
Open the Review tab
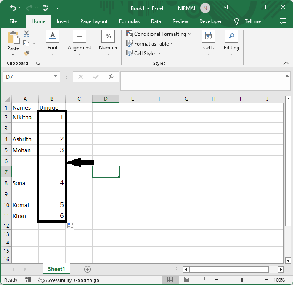tap(180, 21)
